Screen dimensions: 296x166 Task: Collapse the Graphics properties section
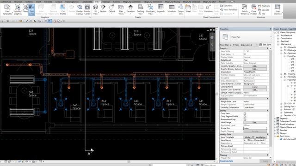(x=267, y=48)
